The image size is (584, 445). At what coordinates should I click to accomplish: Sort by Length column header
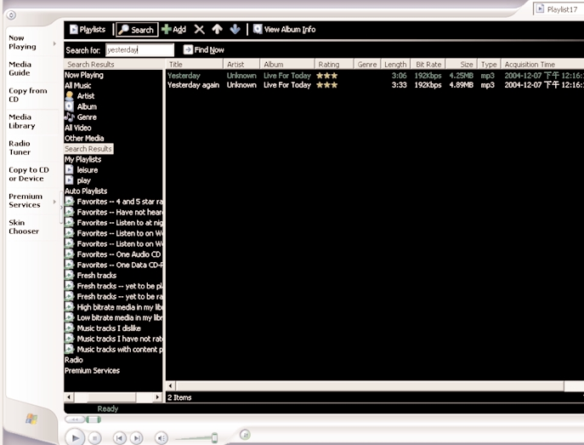[x=395, y=64]
